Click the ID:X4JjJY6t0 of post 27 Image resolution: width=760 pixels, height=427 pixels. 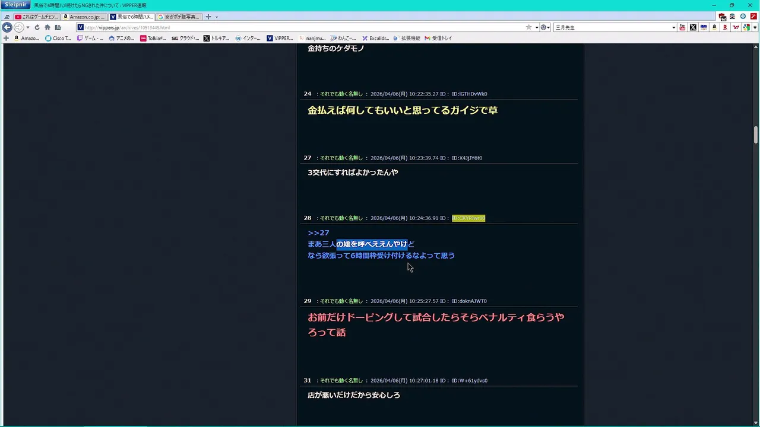pos(467,158)
